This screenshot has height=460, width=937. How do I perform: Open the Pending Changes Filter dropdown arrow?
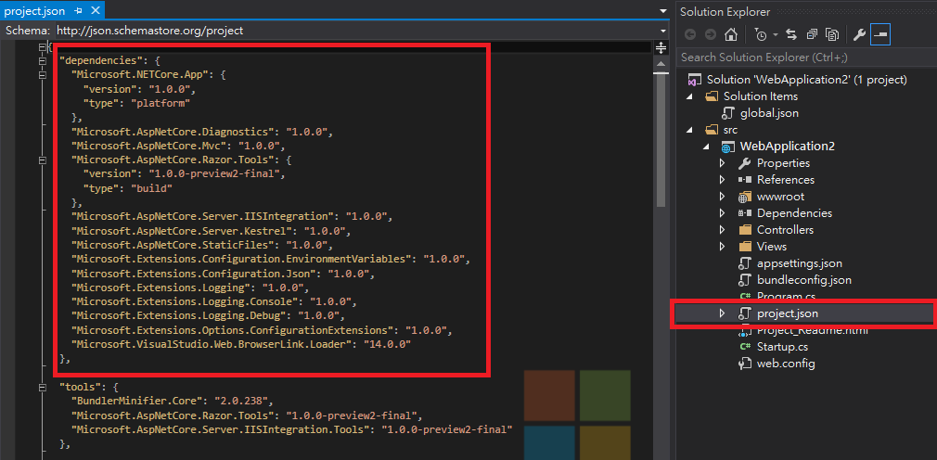pyautogui.click(x=775, y=34)
